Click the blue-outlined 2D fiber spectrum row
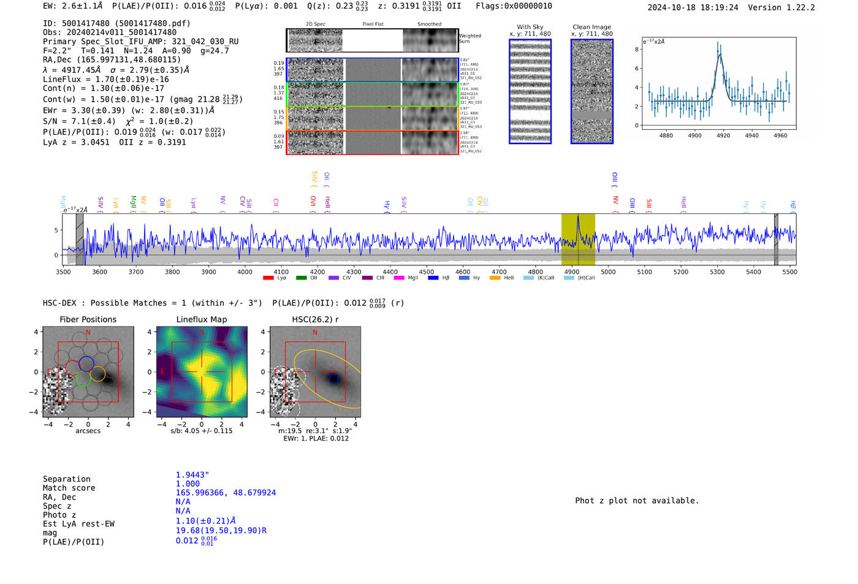858x584 pixels. tap(372, 70)
